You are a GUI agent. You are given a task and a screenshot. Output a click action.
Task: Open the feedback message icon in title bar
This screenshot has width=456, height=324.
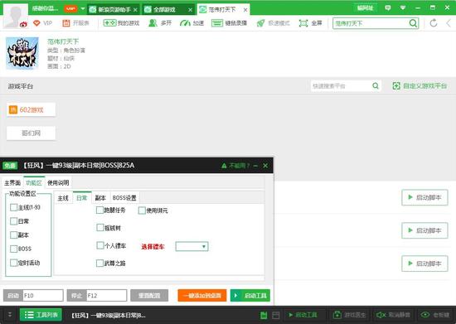click(x=388, y=7)
